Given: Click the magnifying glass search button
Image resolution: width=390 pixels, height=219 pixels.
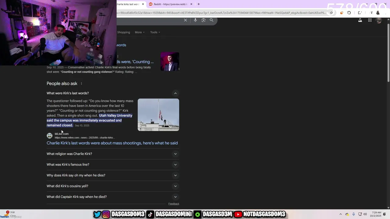Looking at the screenshot, I should click(211, 20).
